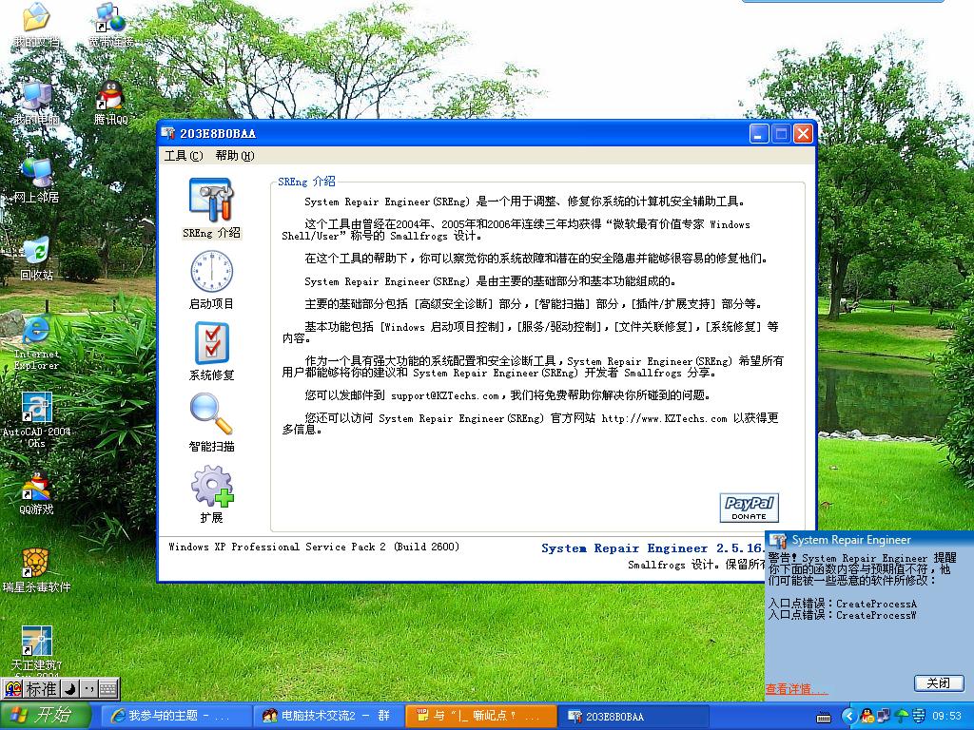Viewport: 974px width, 730px height.
Task: Expand hidden tray icons arrow
Action: [x=848, y=717]
